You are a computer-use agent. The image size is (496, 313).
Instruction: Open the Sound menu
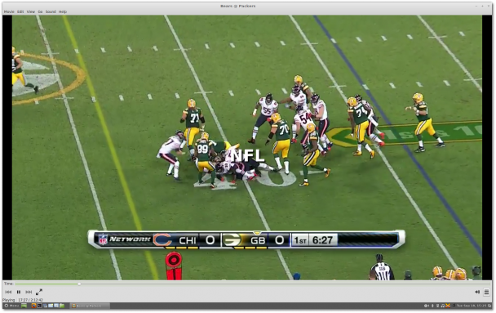pyautogui.click(x=51, y=11)
